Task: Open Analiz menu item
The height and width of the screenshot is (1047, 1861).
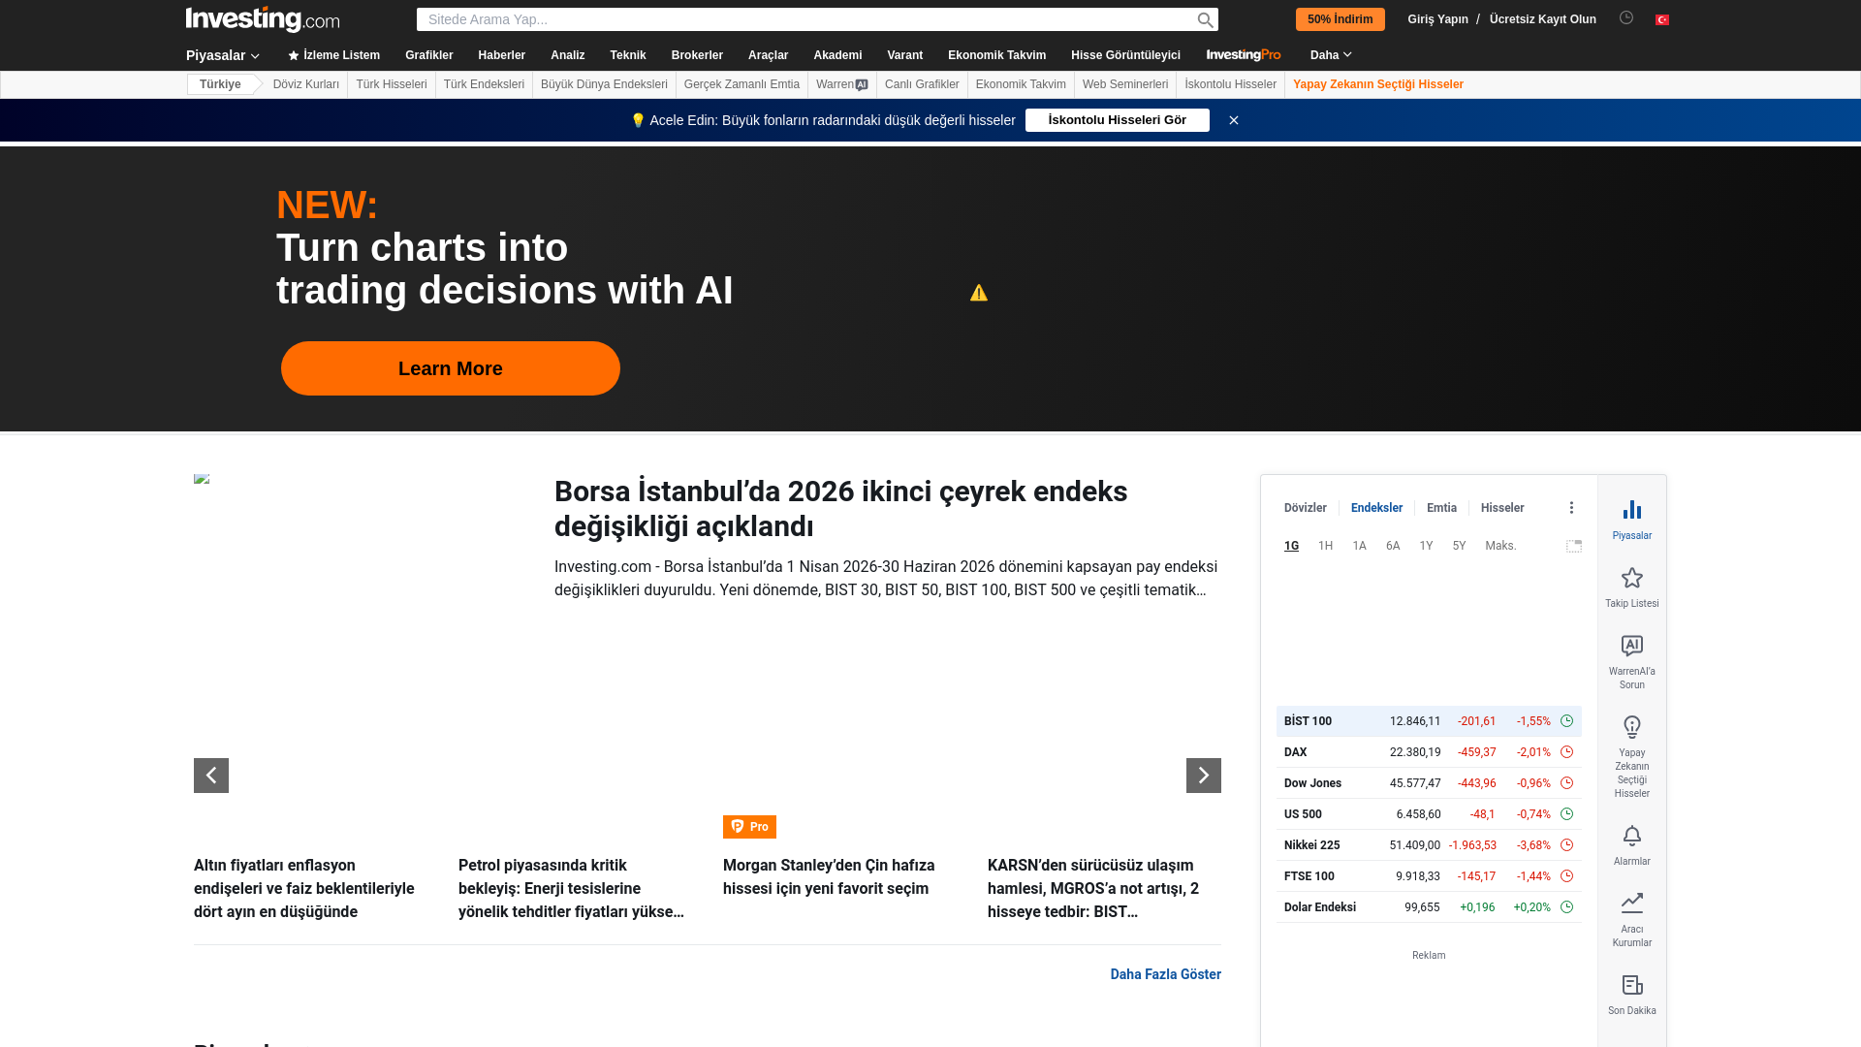Action: (x=567, y=55)
